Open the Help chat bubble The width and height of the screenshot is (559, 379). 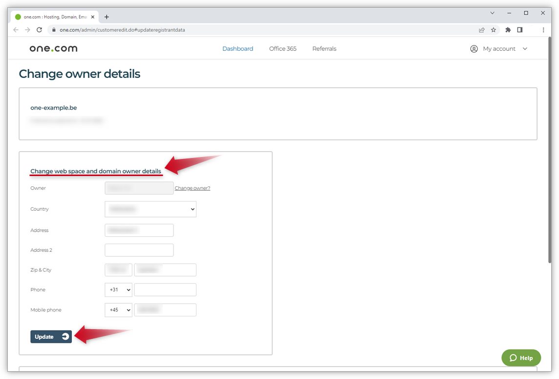point(521,357)
